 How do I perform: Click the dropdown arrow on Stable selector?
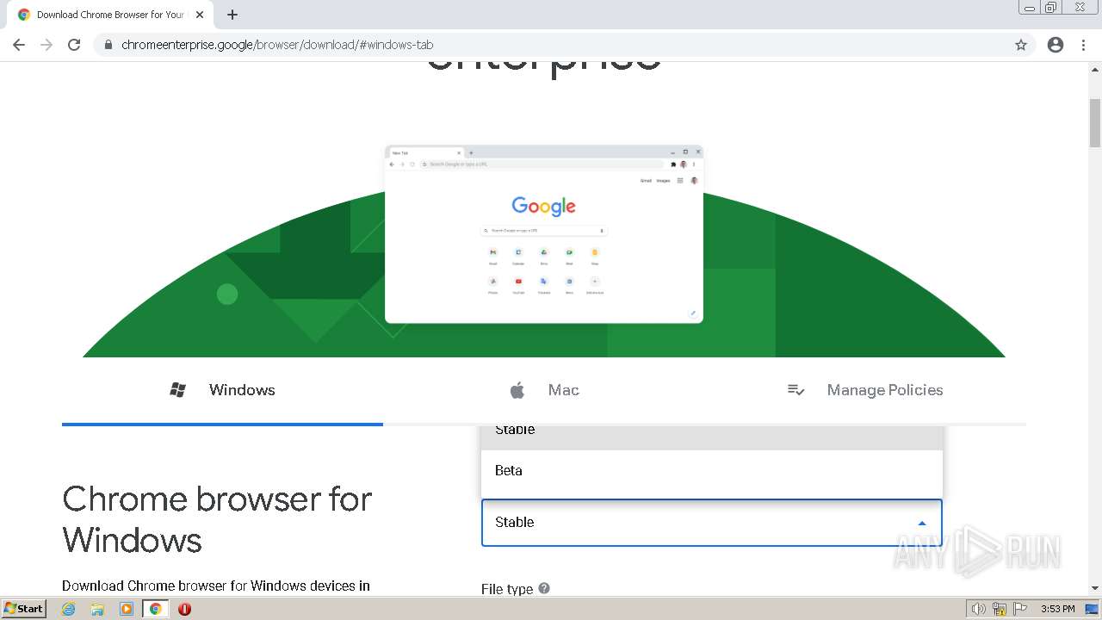coord(922,524)
